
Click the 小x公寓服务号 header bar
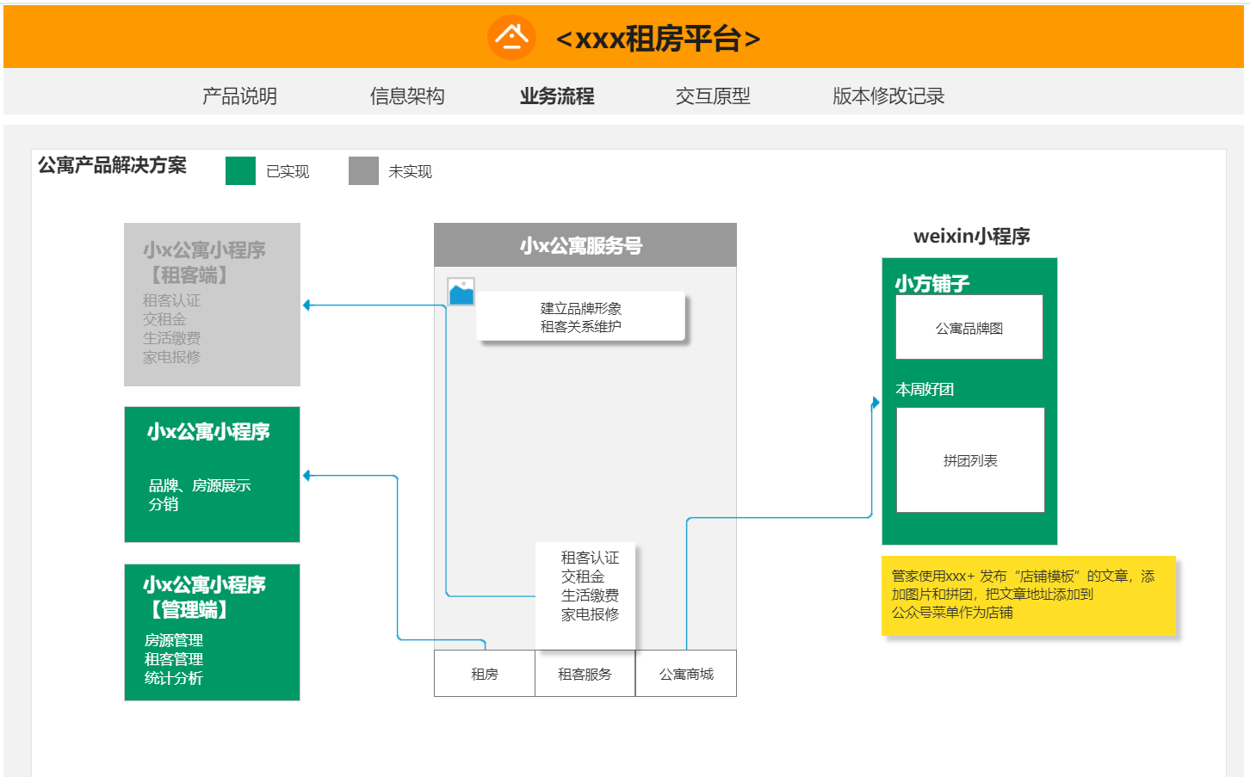click(x=585, y=245)
